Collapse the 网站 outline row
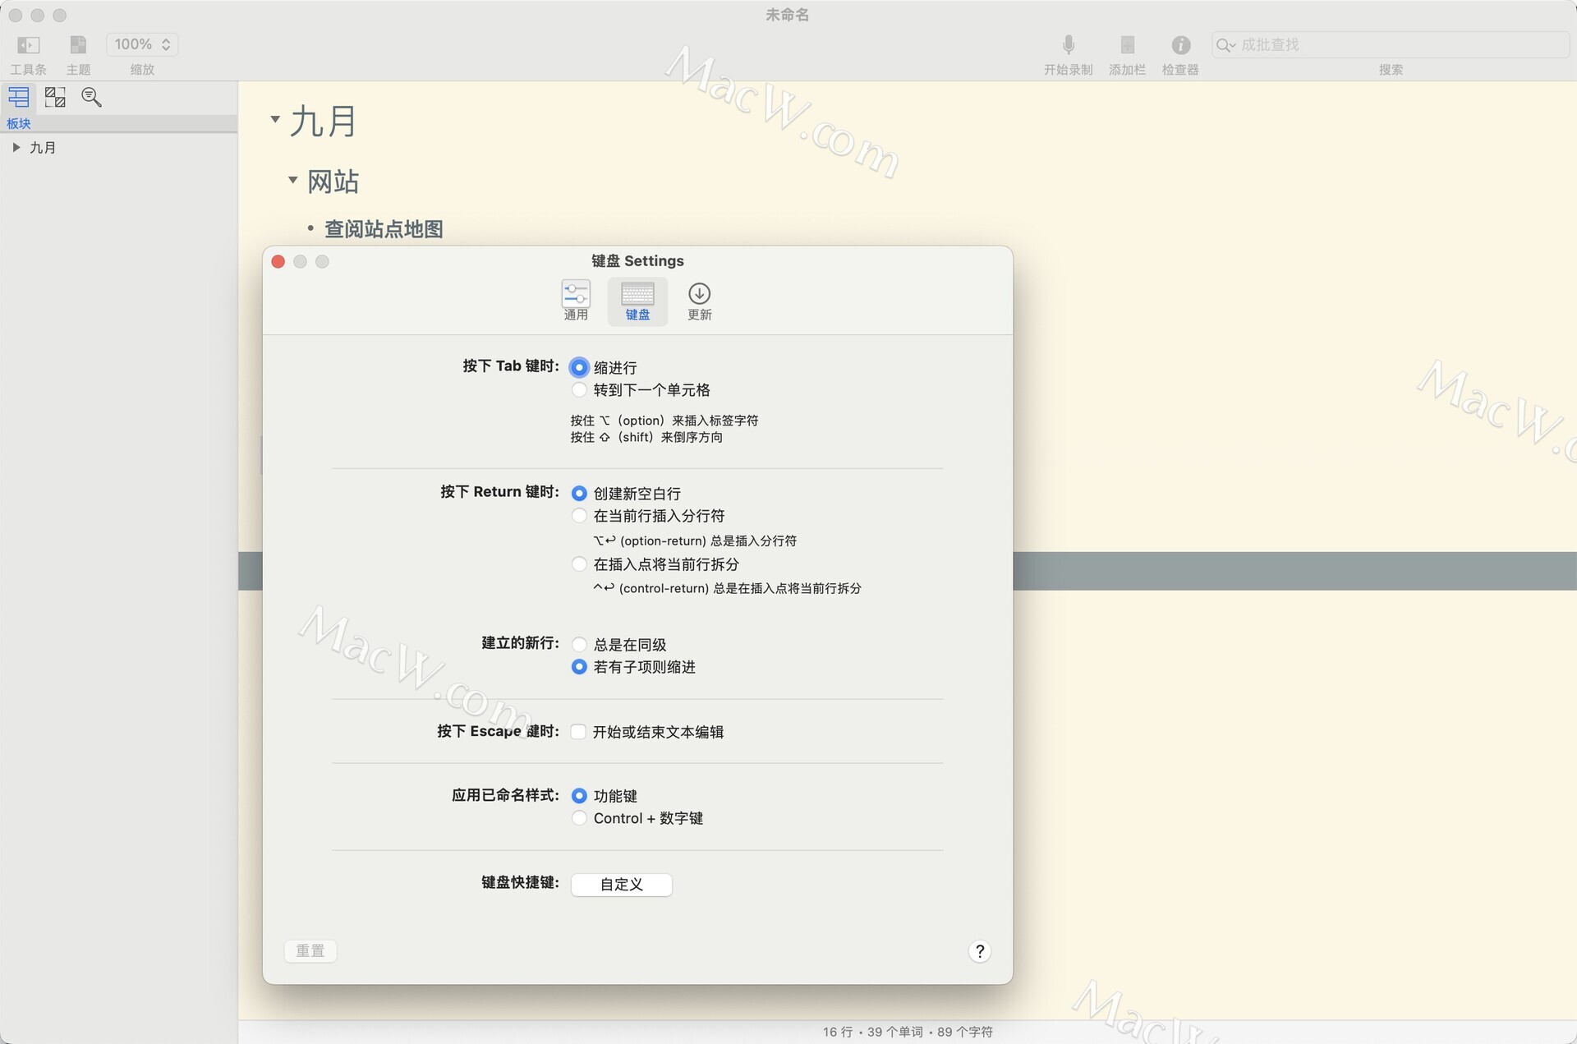The image size is (1577, 1044). point(292,180)
